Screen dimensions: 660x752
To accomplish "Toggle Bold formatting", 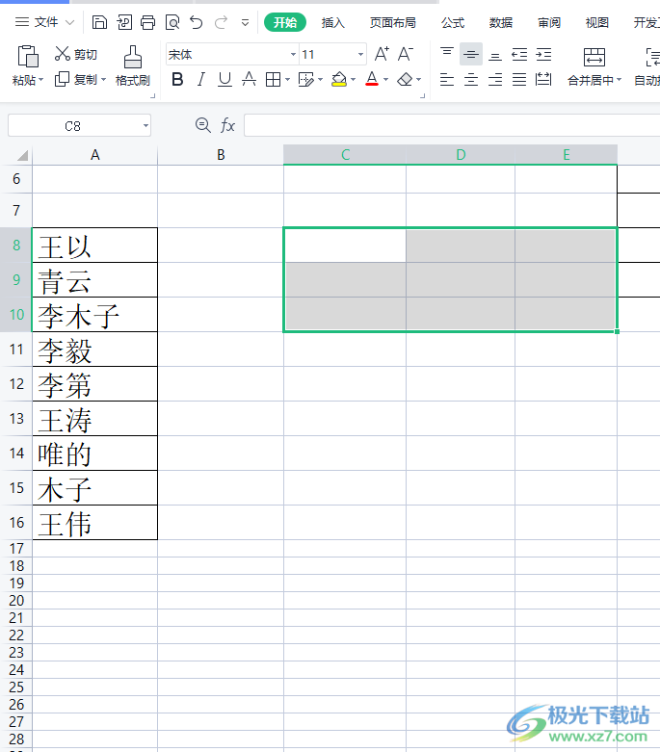I will (177, 79).
